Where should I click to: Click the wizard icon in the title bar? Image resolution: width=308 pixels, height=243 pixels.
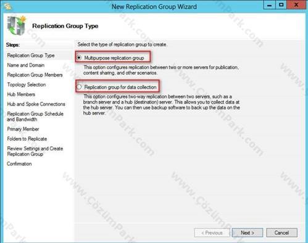[x=7, y=6]
